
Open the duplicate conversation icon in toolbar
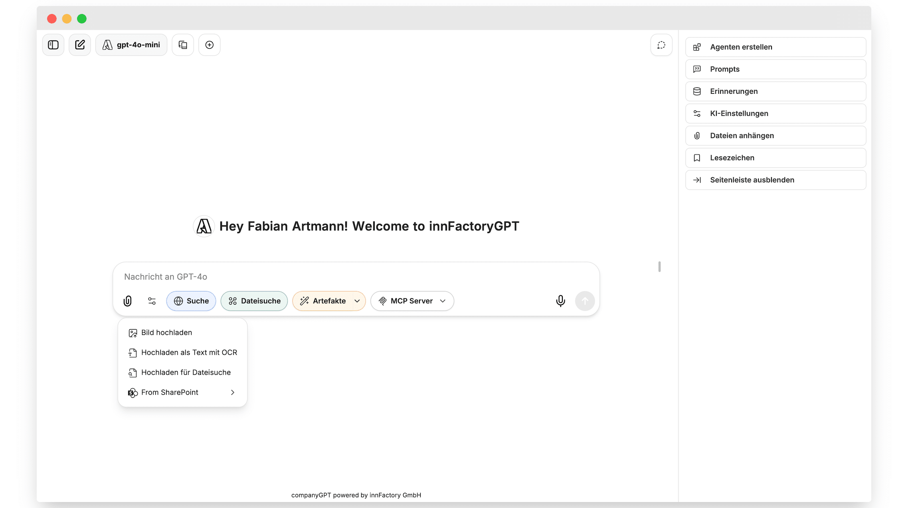[182, 45]
